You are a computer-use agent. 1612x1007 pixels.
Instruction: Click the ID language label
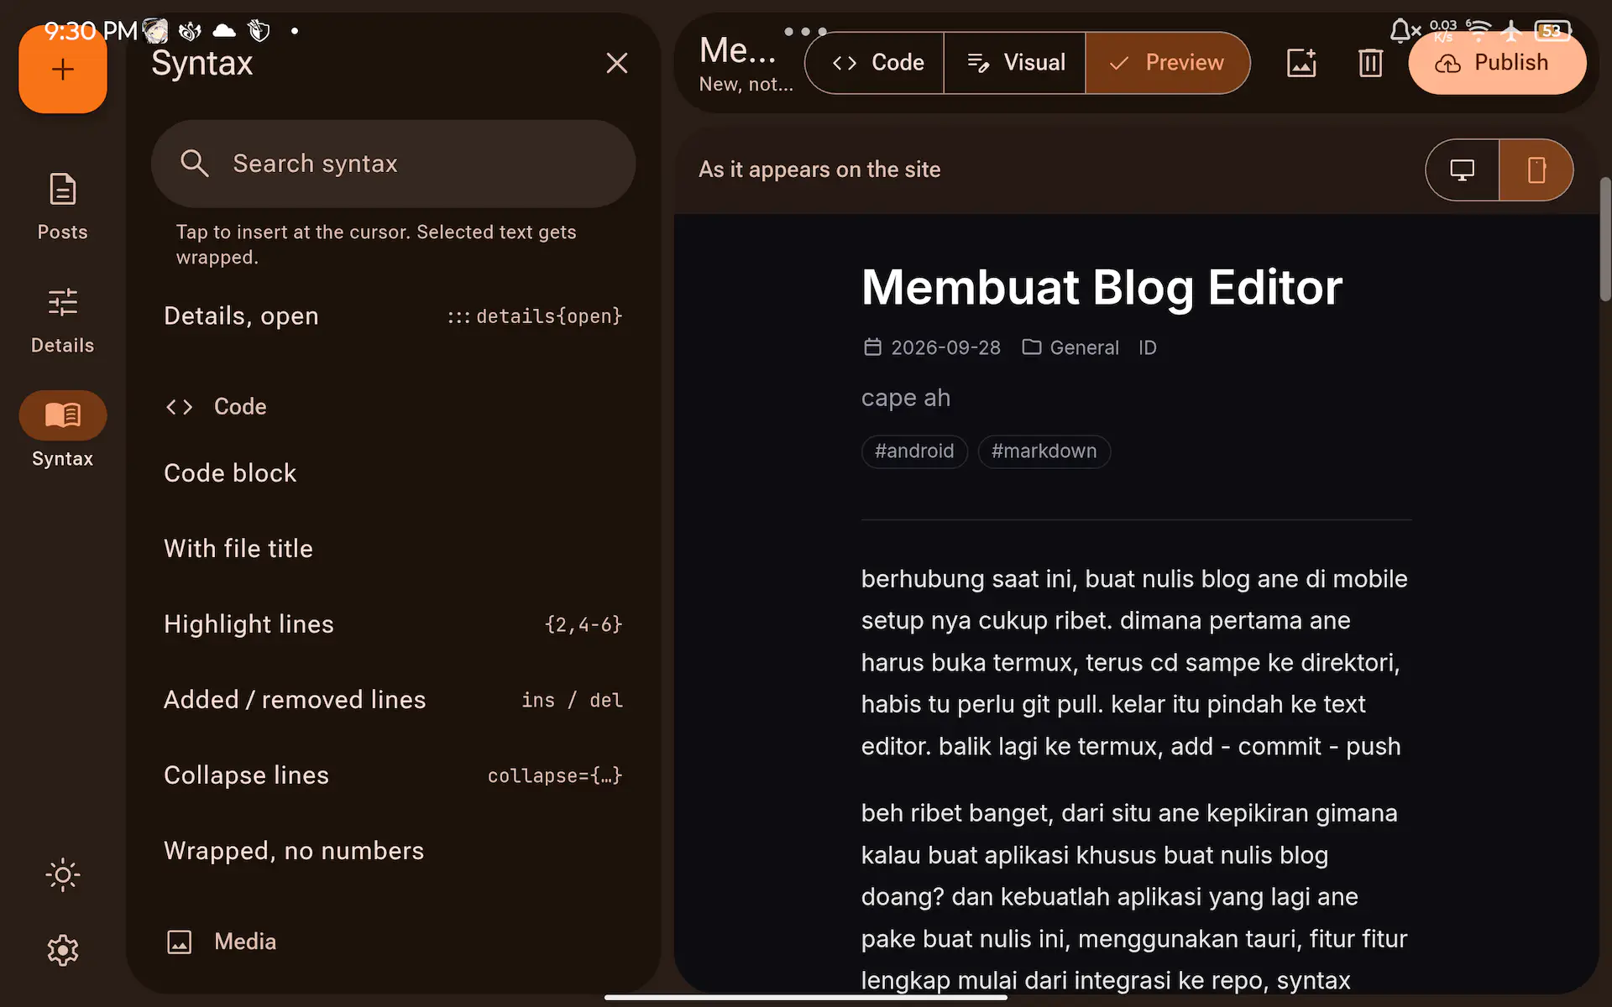[1148, 347]
